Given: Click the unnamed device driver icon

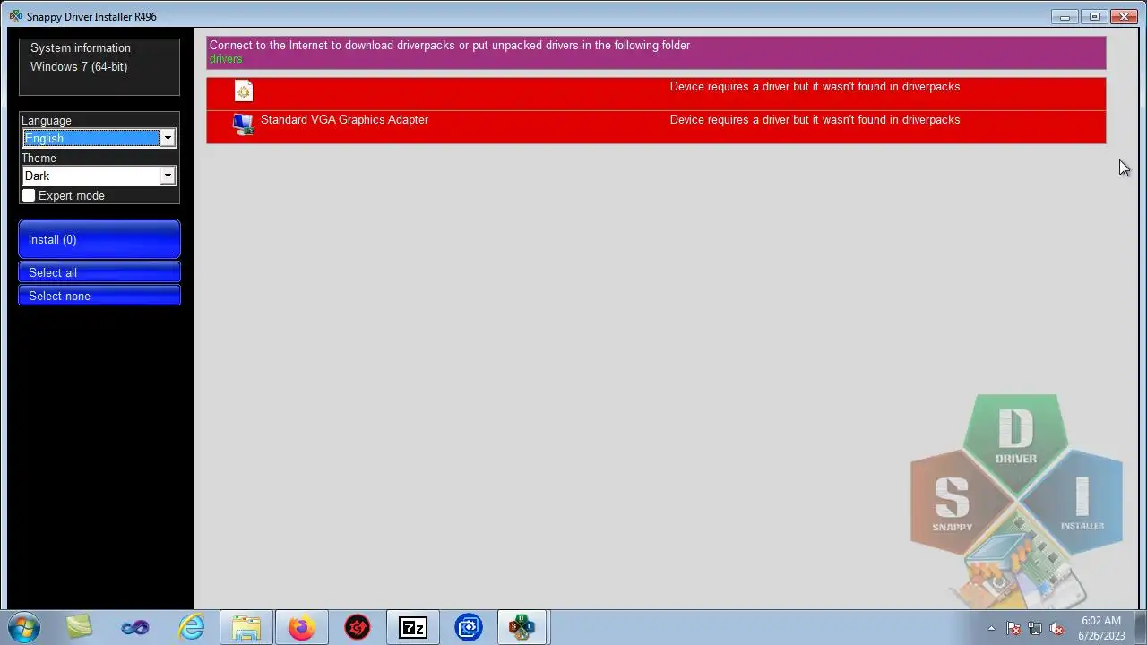Looking at the screenshot, I should (244, 91).
